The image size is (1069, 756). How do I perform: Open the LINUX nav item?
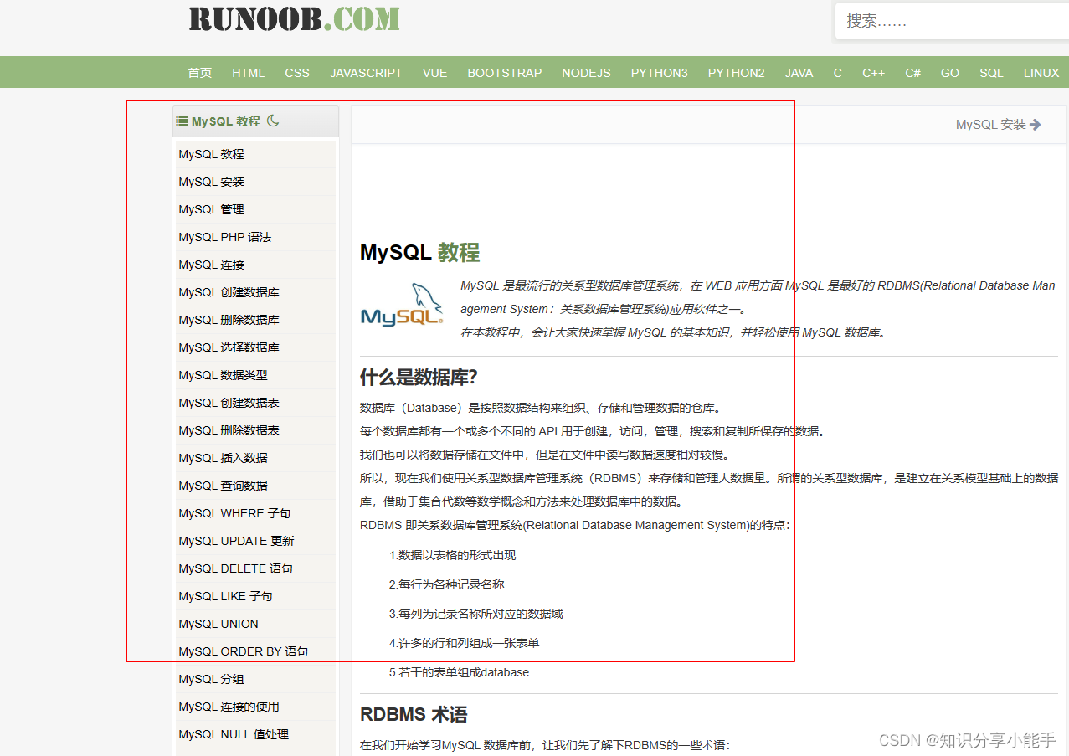tap(1041, 73)
